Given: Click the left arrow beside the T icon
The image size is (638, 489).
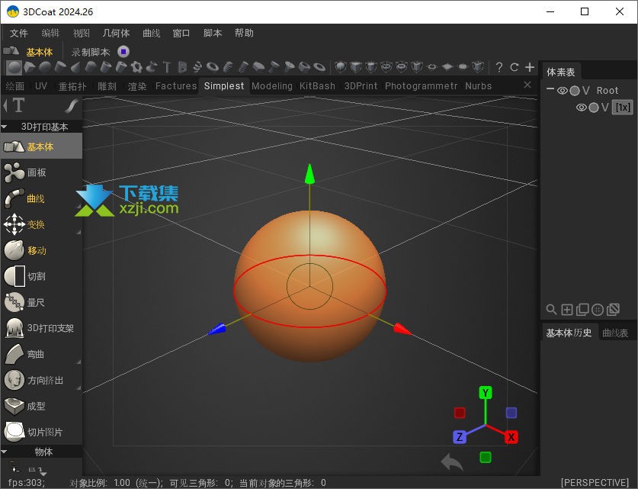Looking at the screenshot, I should pyautogui.click(x=5, y=106).
